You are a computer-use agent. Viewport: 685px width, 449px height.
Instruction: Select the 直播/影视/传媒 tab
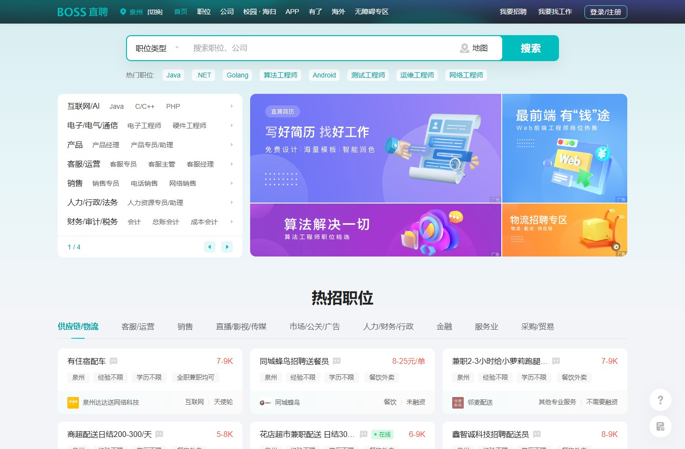241,326
